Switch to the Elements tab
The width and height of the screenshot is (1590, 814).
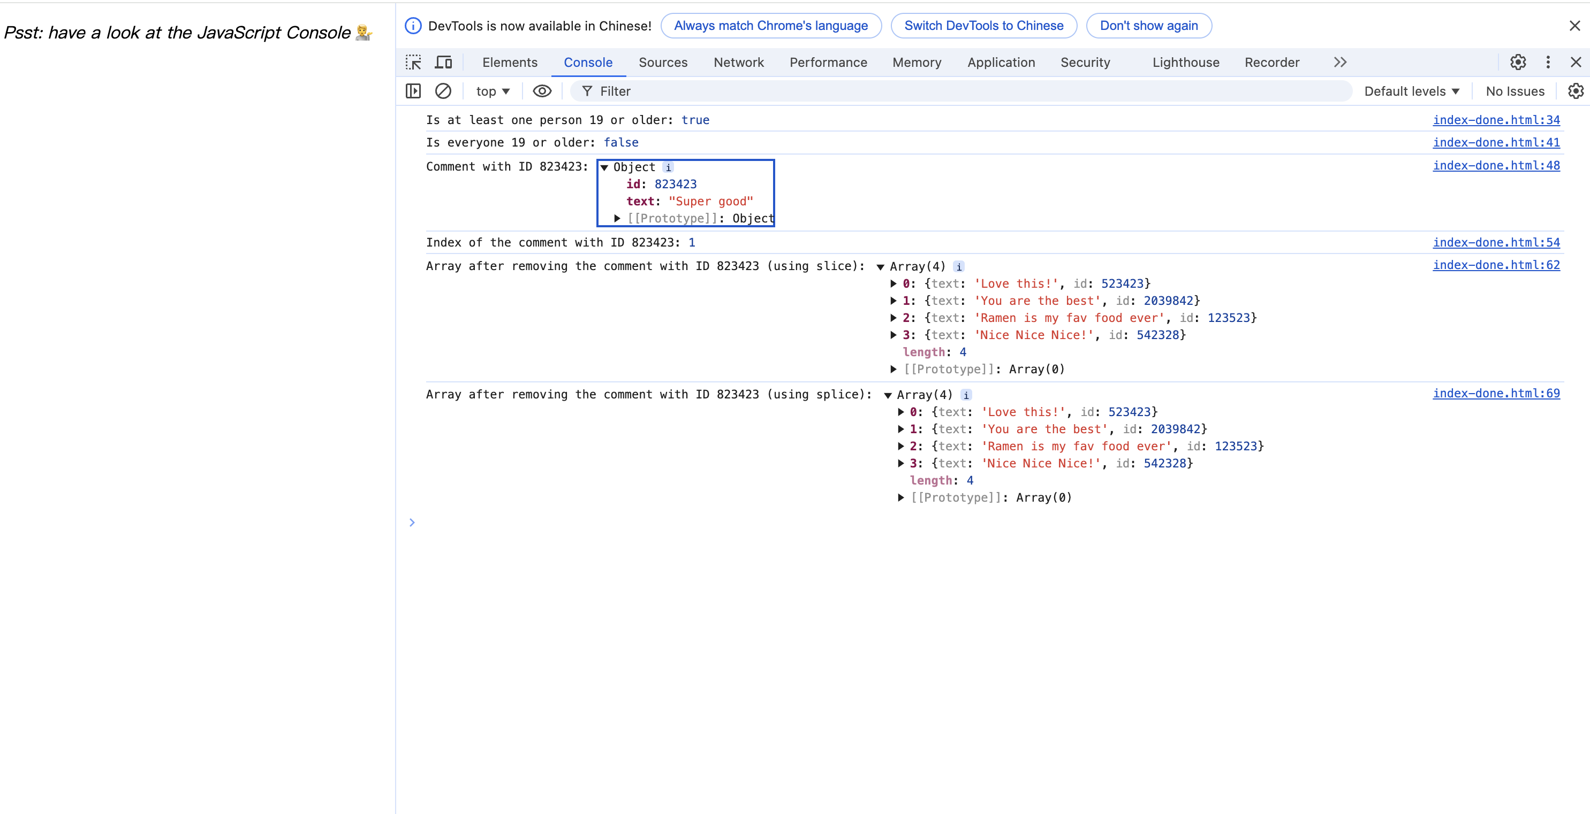tap(509, 62)
